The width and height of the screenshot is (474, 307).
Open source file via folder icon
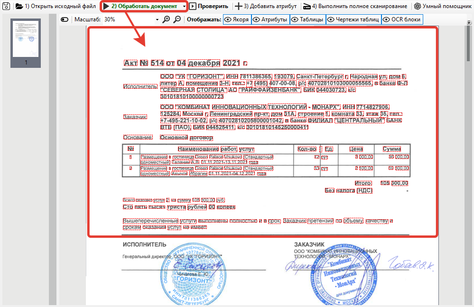coord(19,6)
